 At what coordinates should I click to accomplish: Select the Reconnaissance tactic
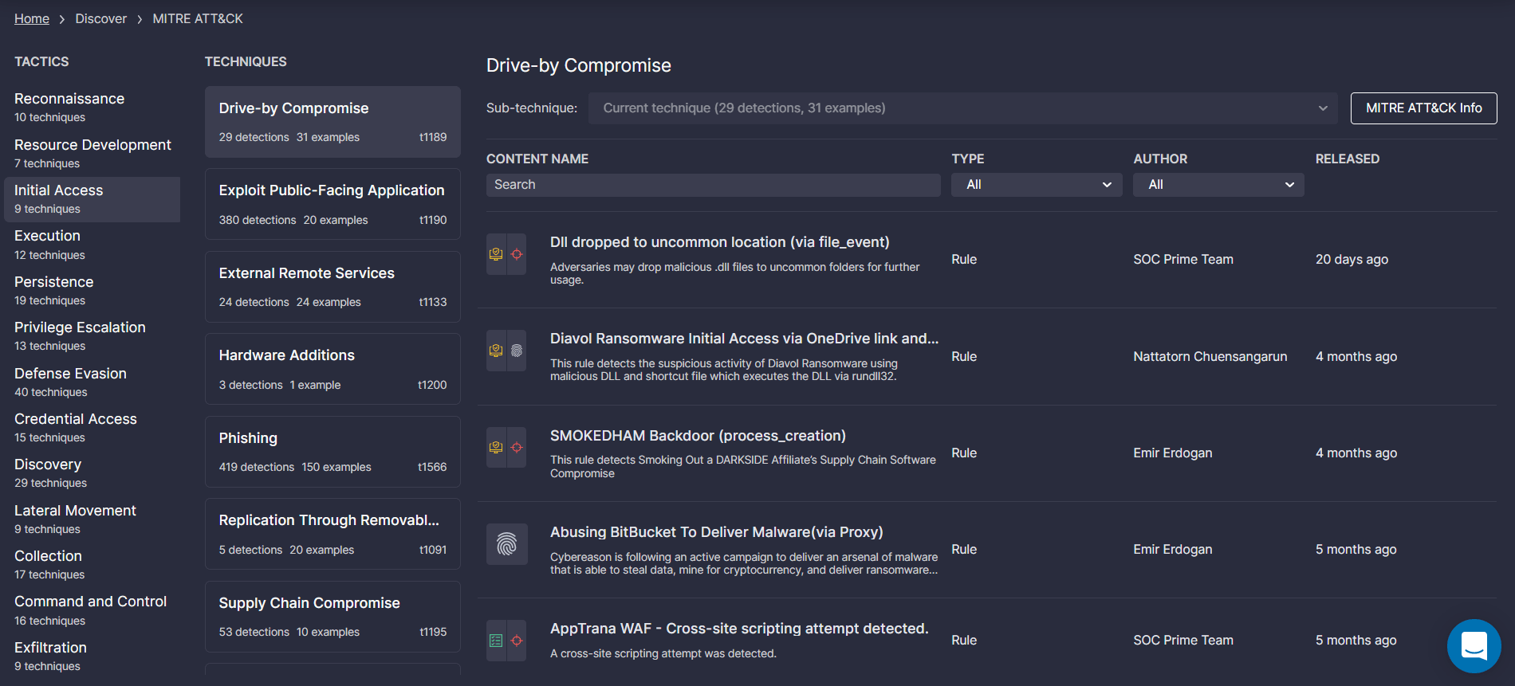pos(92,107)
